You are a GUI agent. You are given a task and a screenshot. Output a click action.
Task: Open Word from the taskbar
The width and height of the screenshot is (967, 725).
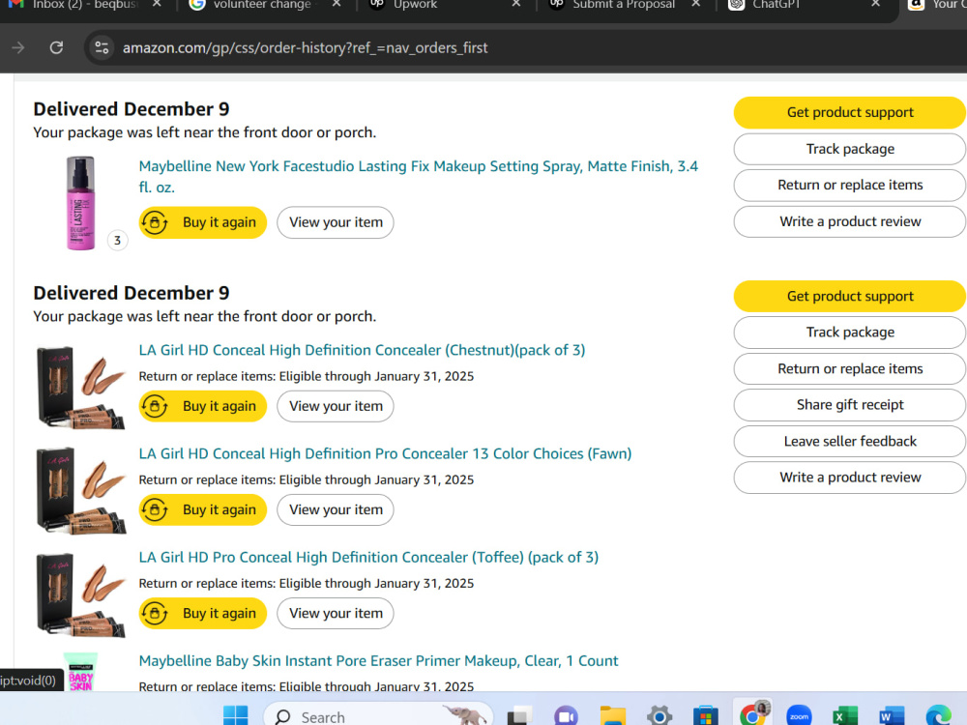(x=892, y=716)
